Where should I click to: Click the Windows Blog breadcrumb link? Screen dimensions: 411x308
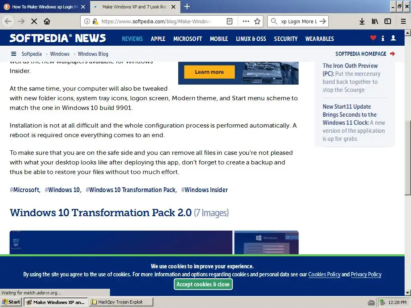[x=93, y=54]
